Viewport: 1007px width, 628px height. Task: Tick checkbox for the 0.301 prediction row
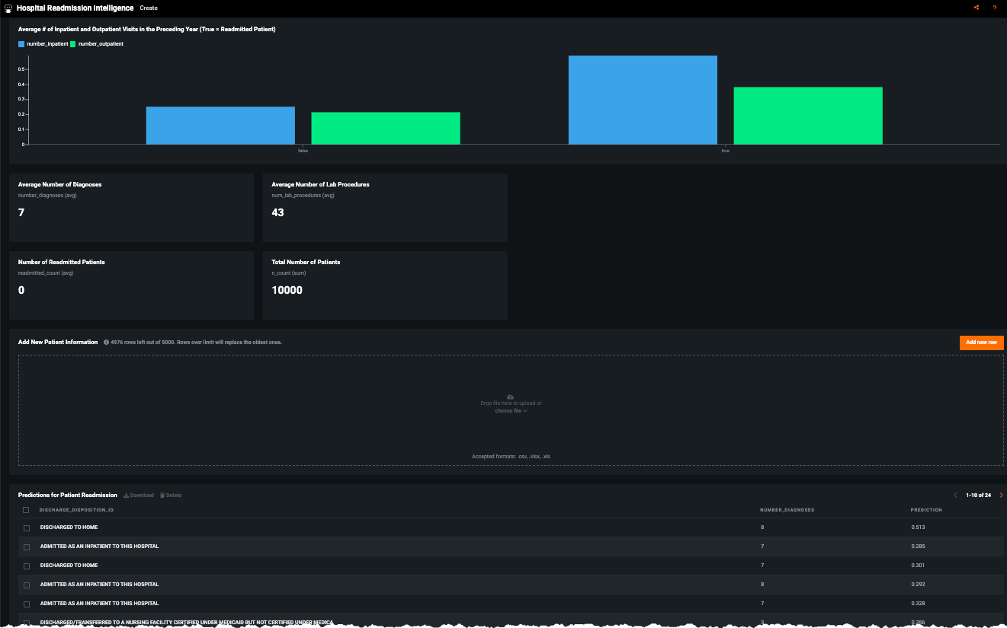point(27,566)
